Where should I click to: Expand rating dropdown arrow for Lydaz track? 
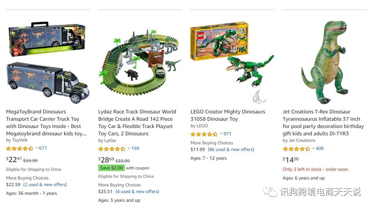tap(129, 149)
